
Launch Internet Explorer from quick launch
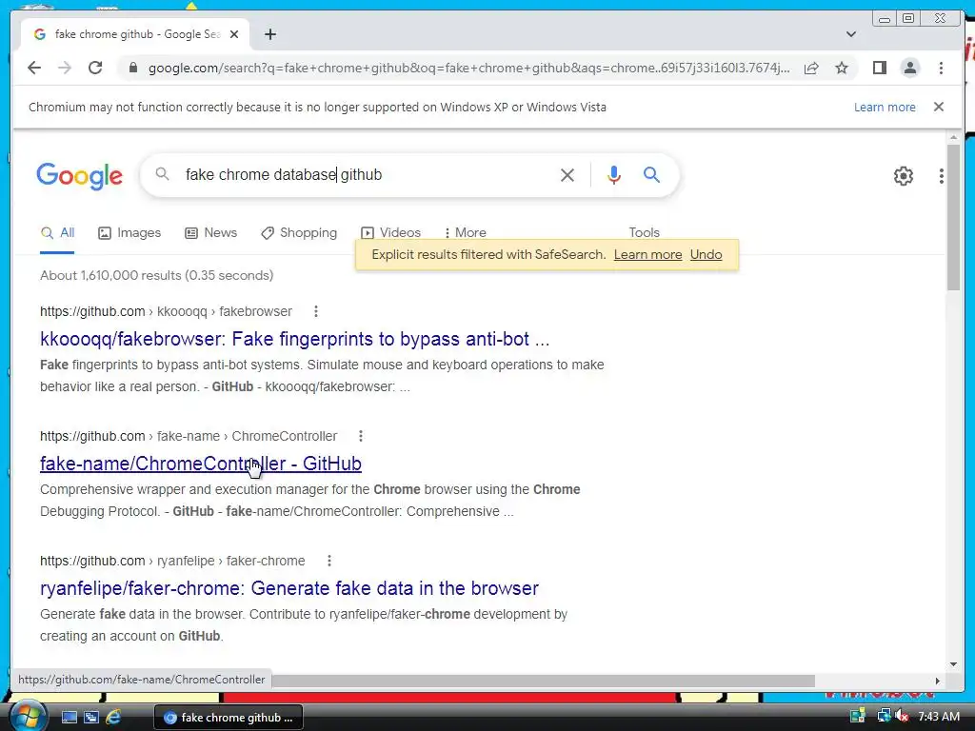point(113,718)
